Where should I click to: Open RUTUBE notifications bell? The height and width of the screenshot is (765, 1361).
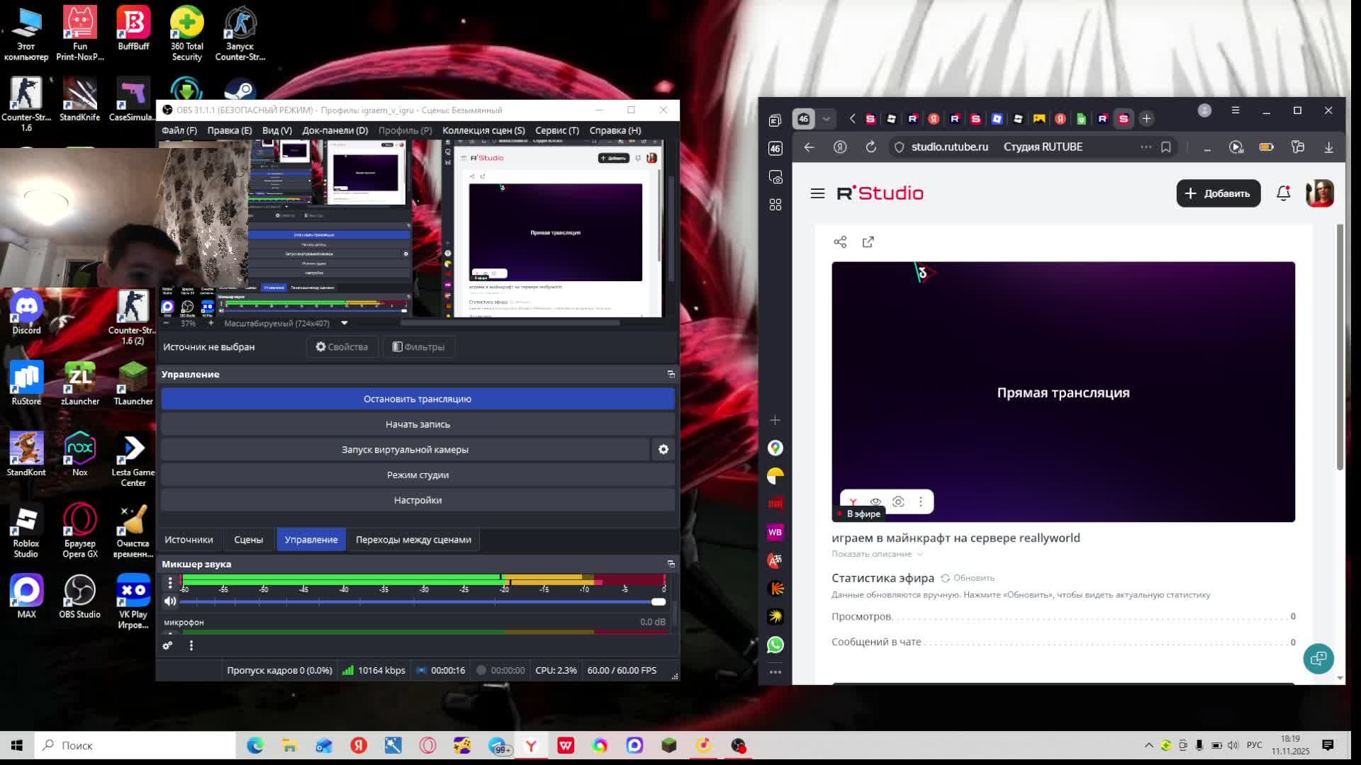pos(1283,193)
